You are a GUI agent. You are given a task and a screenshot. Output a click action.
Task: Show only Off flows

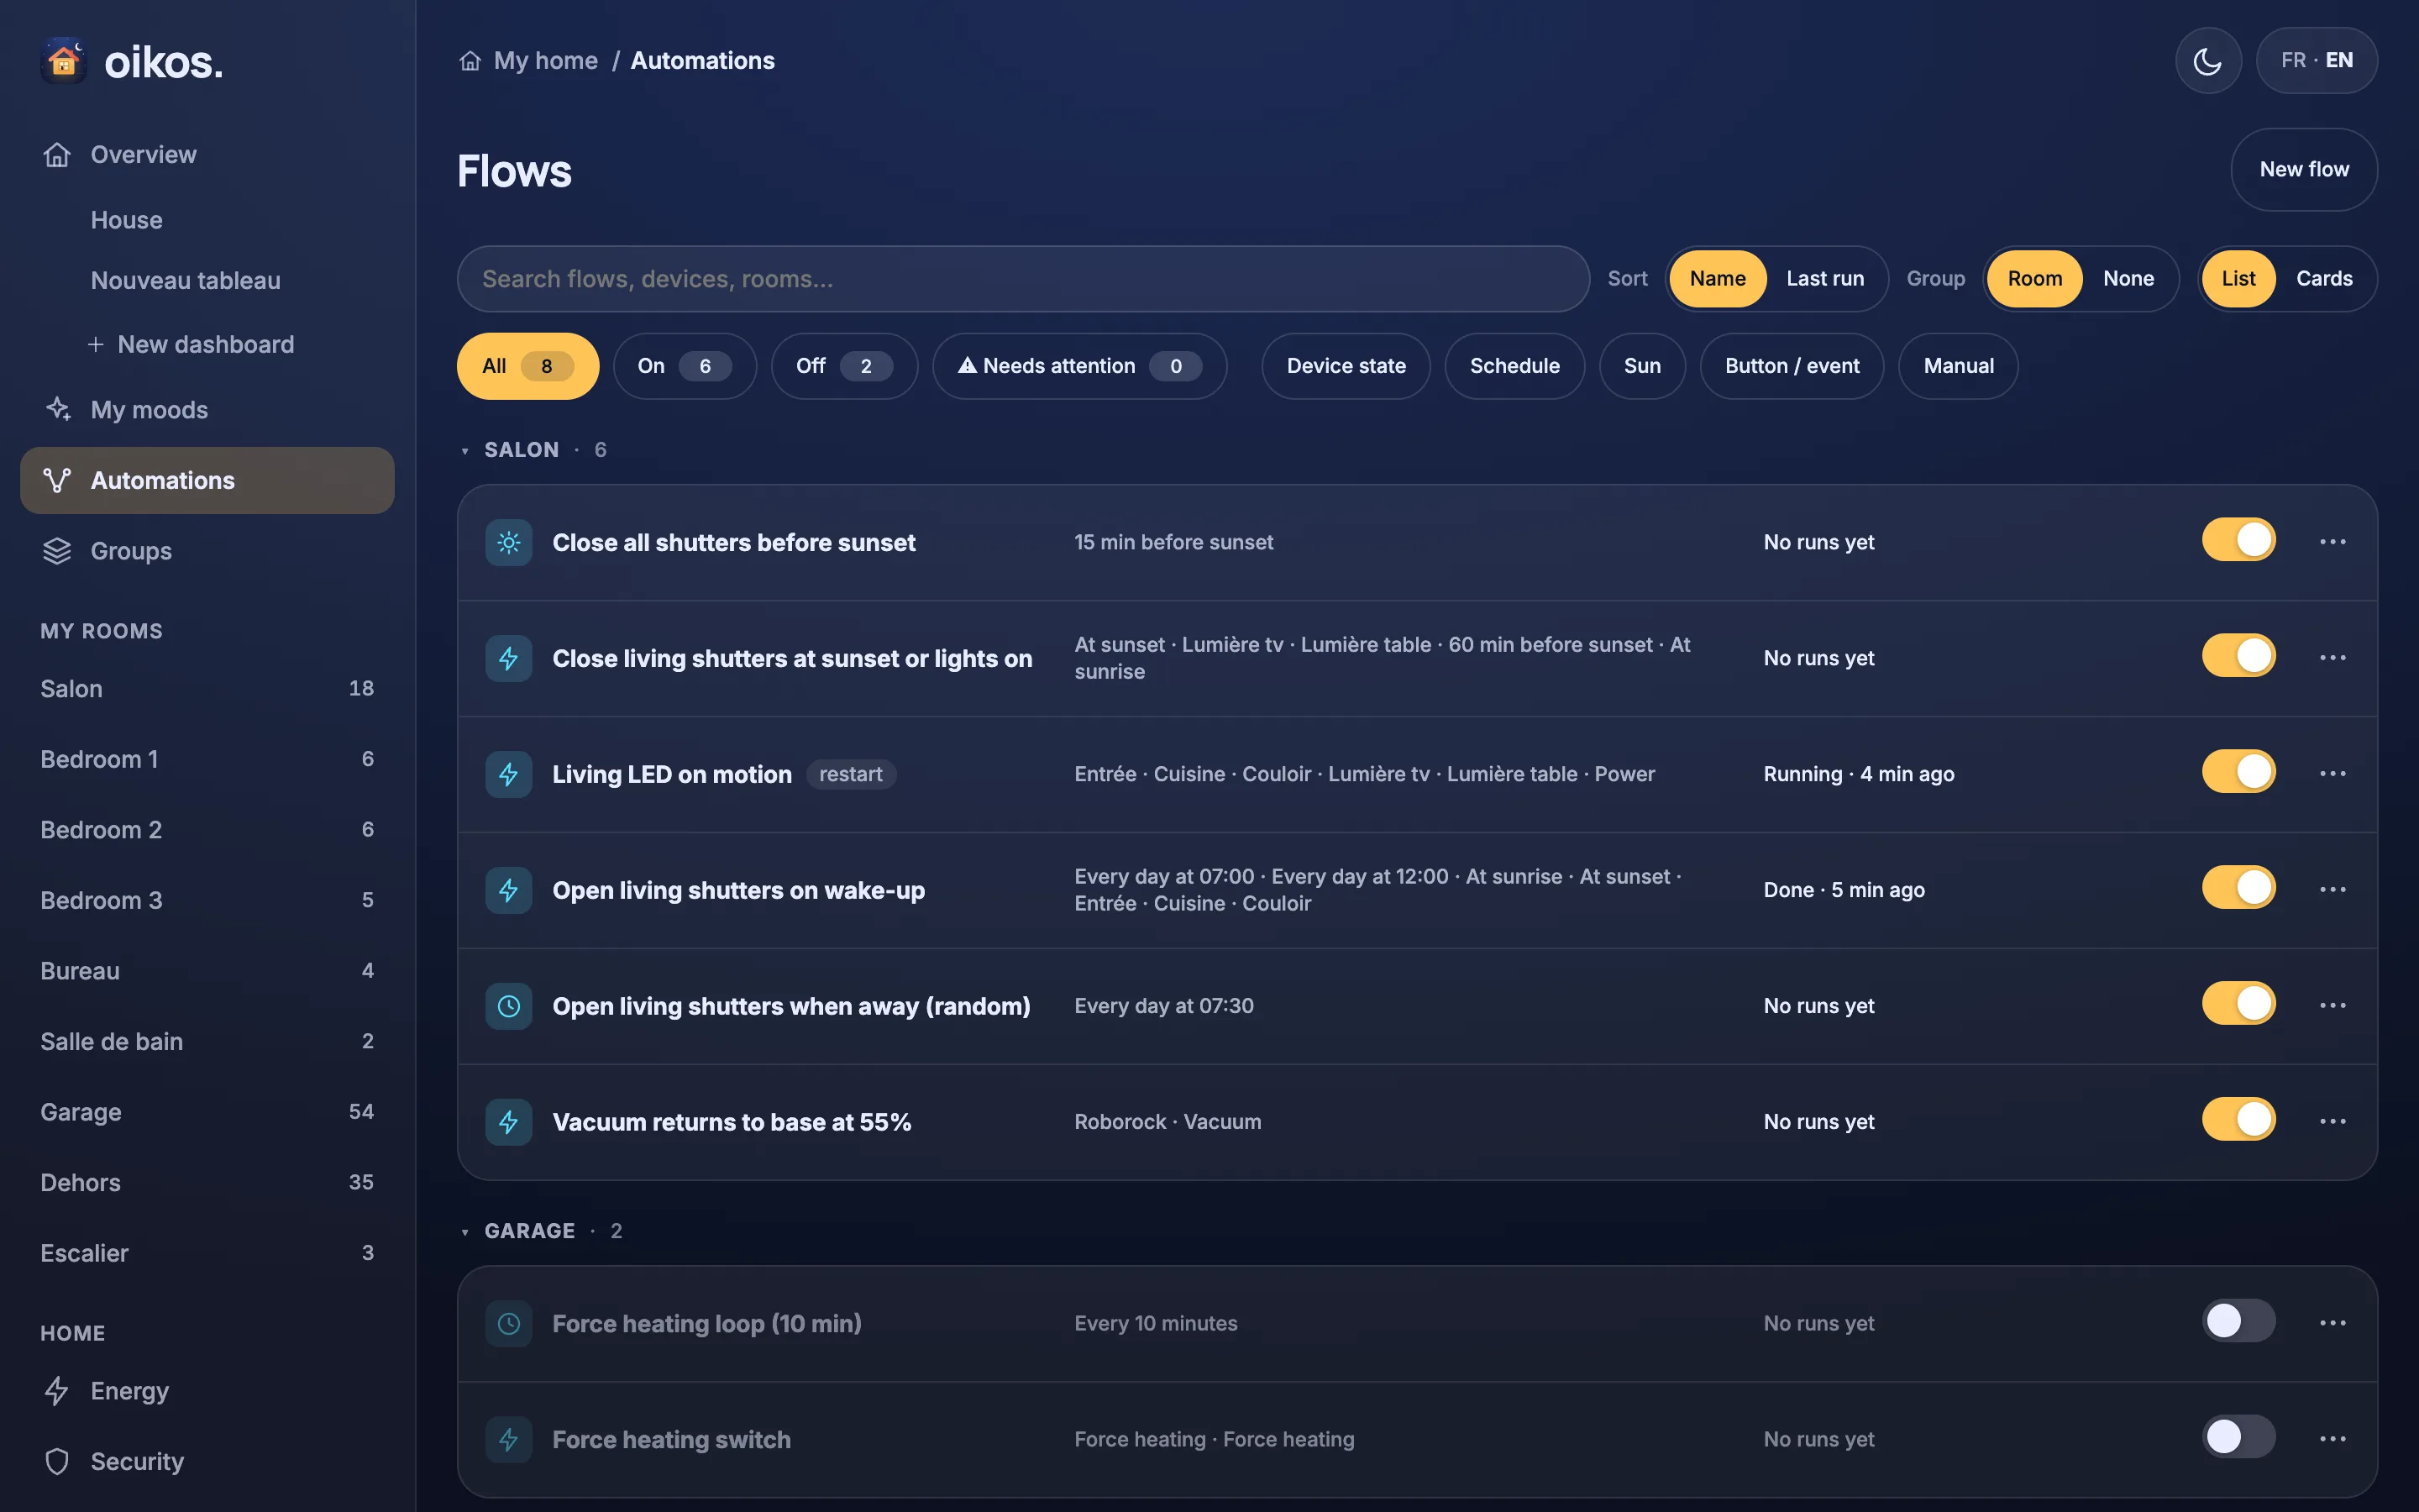tap(845, 366)
